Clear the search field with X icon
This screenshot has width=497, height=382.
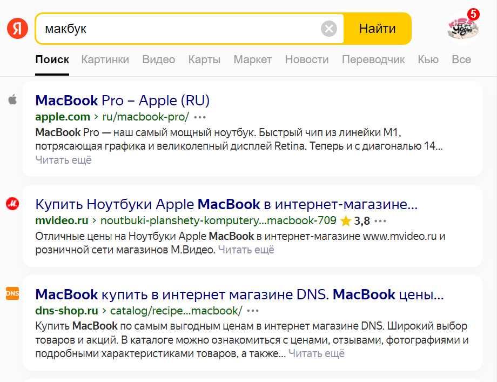[328, 29]
